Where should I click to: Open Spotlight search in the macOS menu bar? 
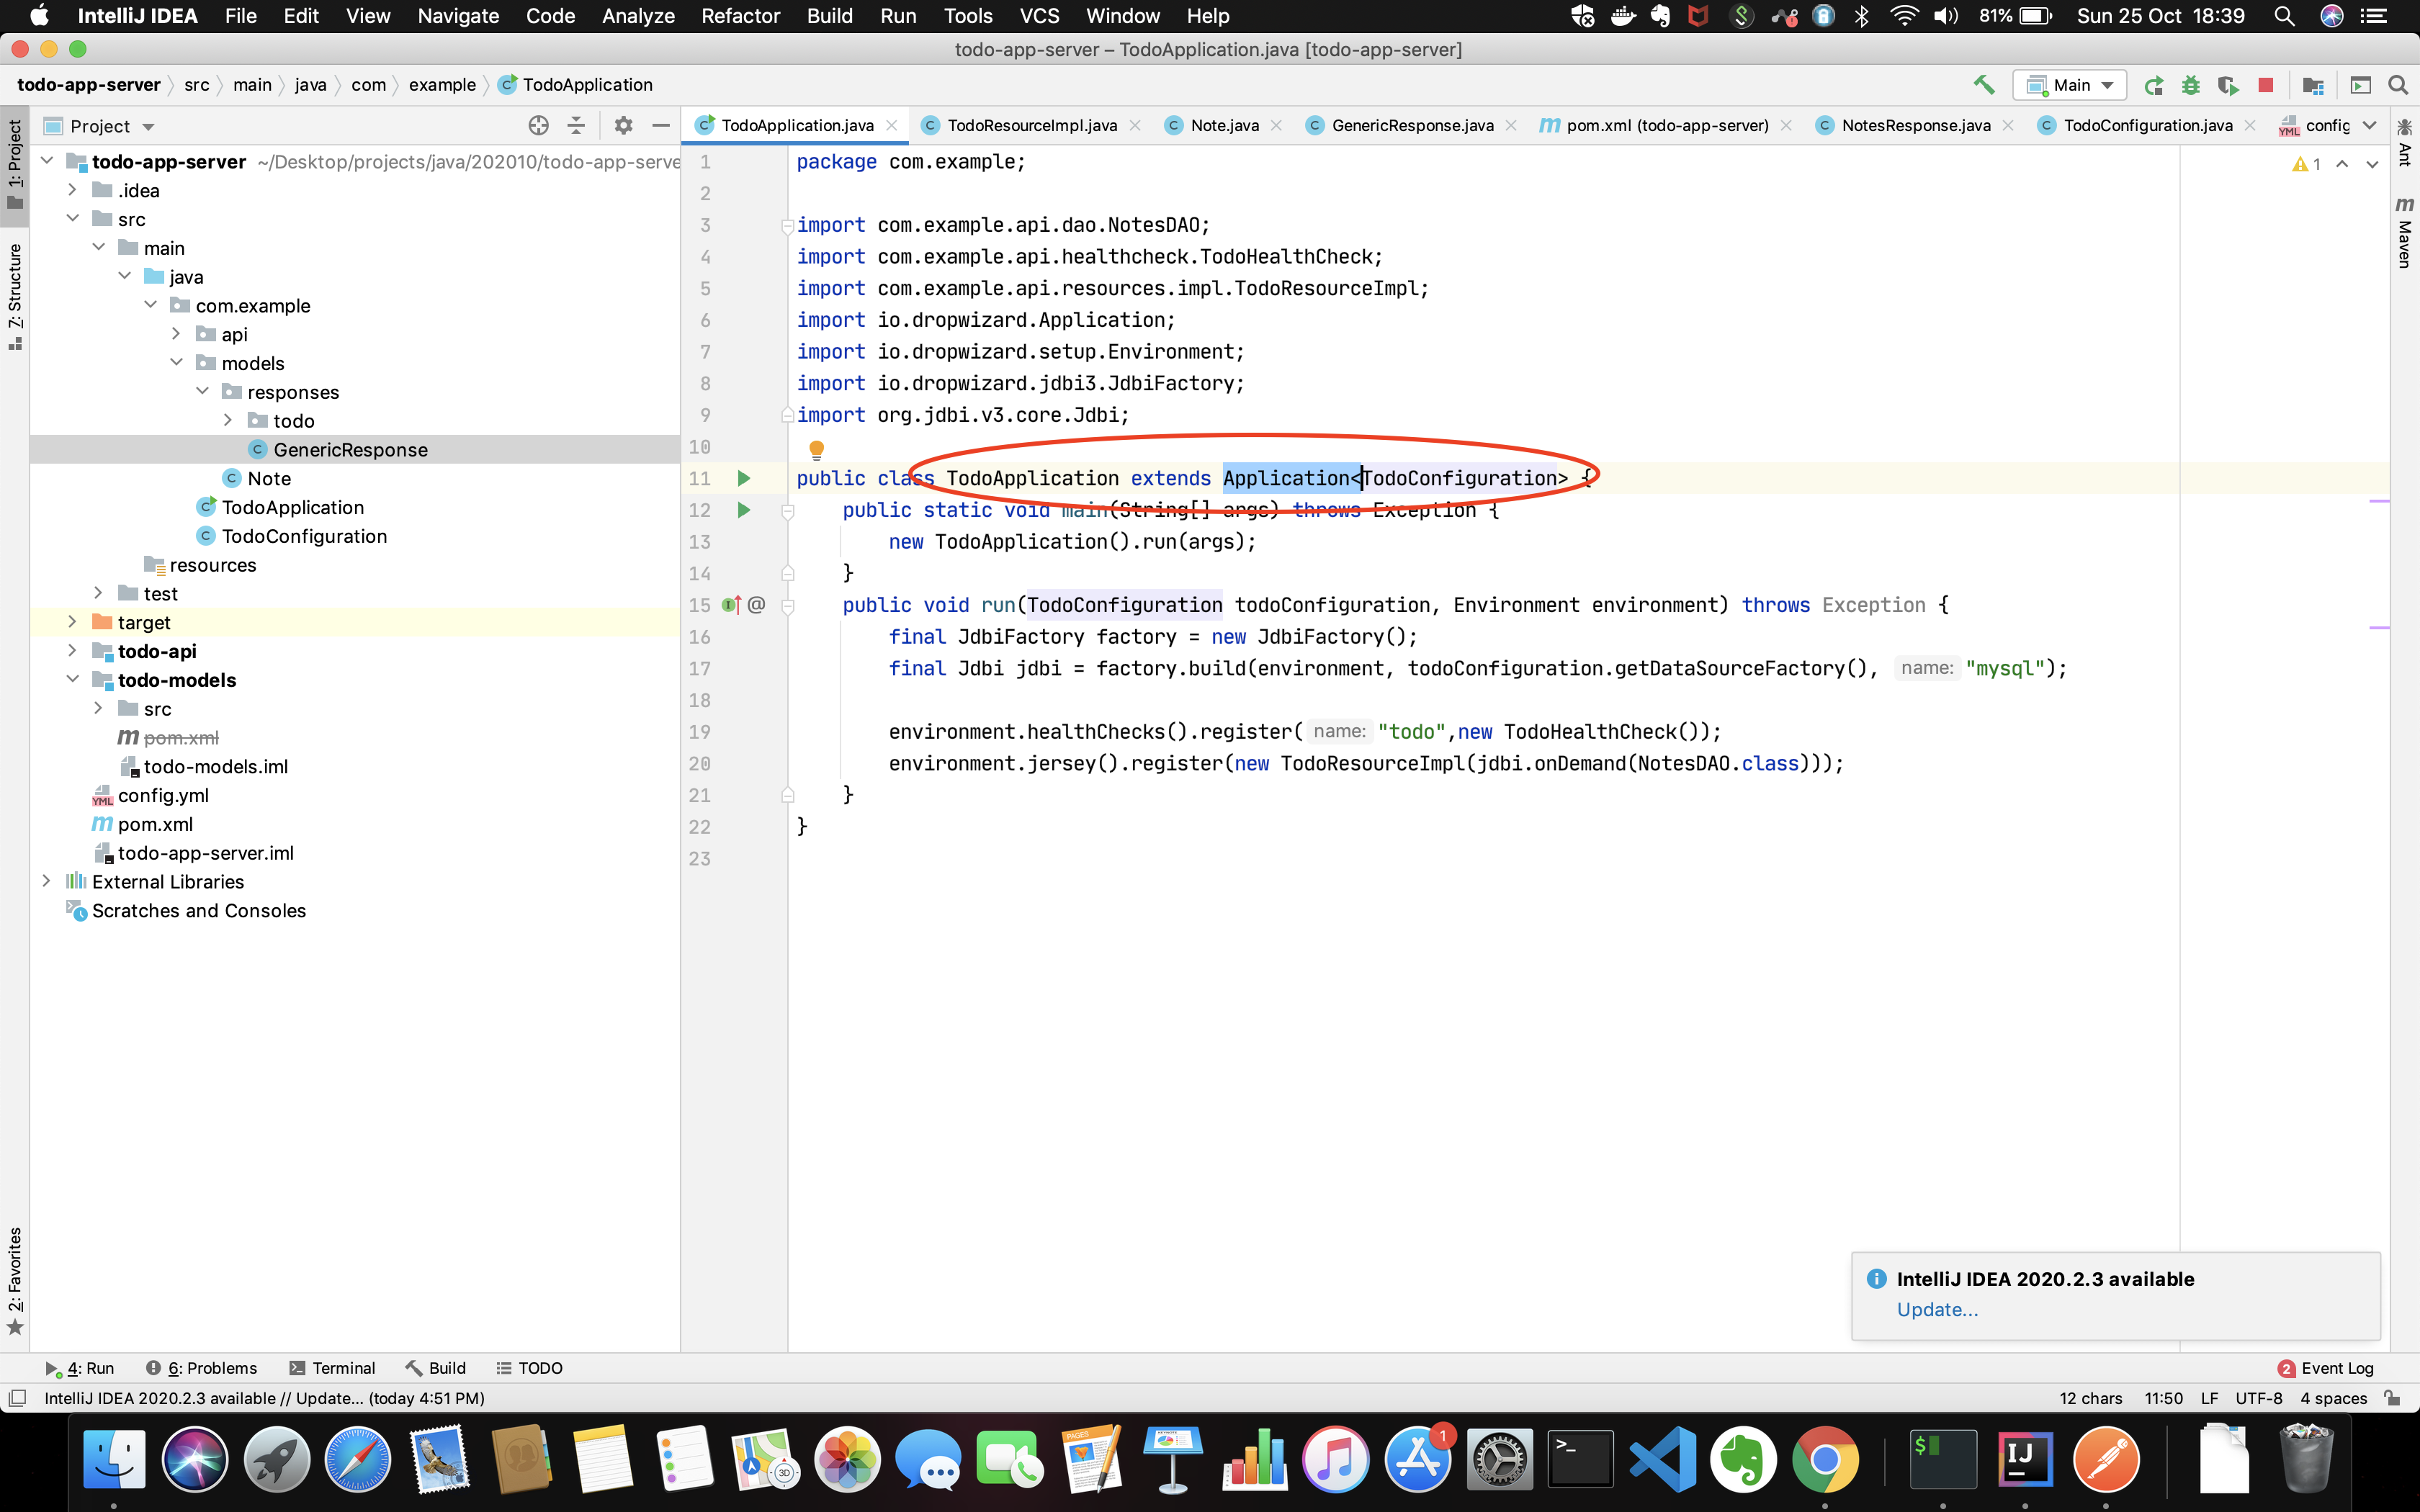click(x=2284, y=16)
